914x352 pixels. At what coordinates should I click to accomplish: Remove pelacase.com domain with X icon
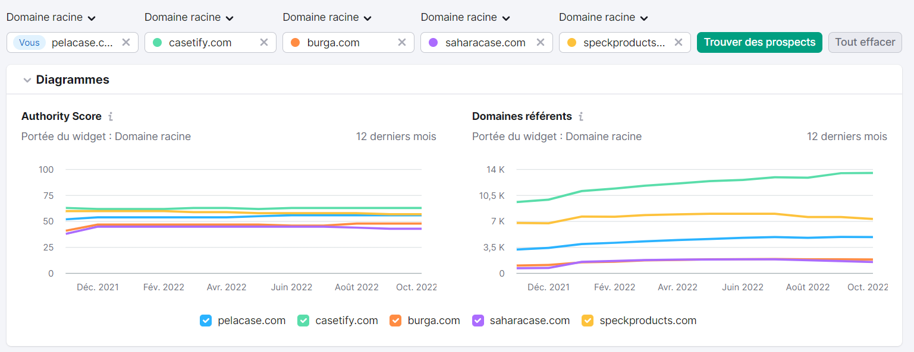tap(126, 42)
